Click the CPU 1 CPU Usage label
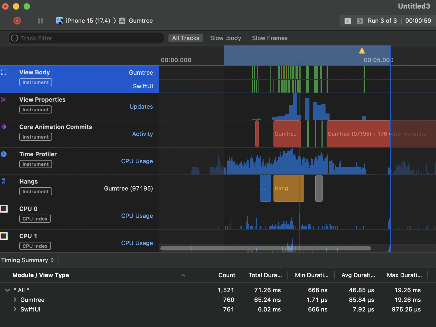Image resolution: width=436 pixels, height=327 pixels. point(137,243)
